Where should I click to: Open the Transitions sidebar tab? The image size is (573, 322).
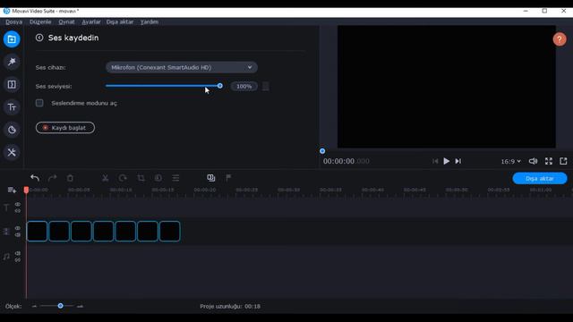pos(12,84)
